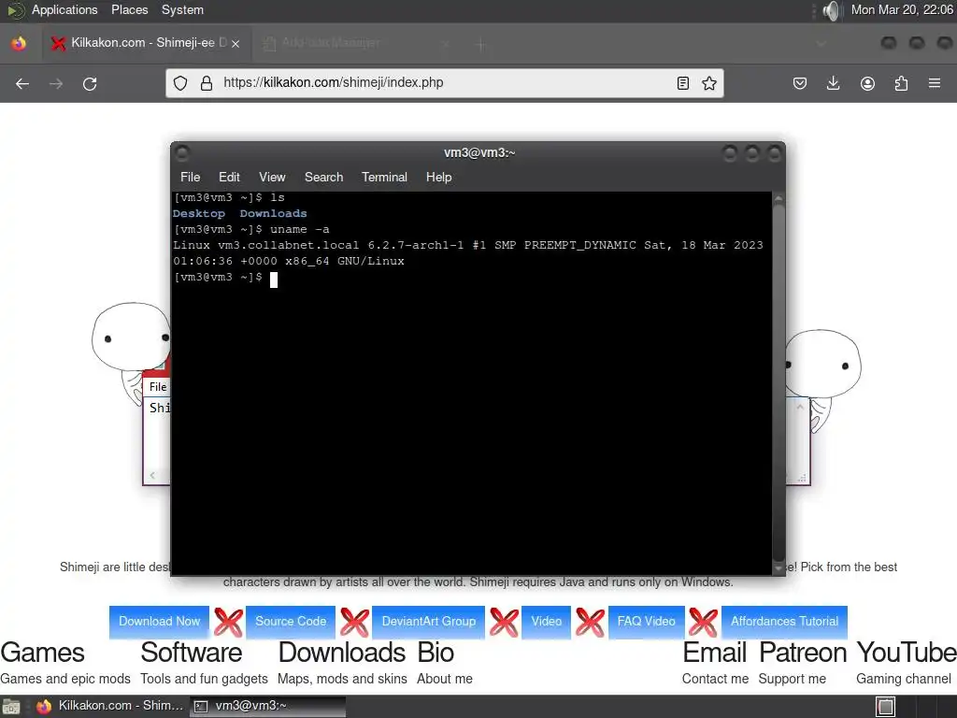Open the terminal View menu

pos(272,177)
